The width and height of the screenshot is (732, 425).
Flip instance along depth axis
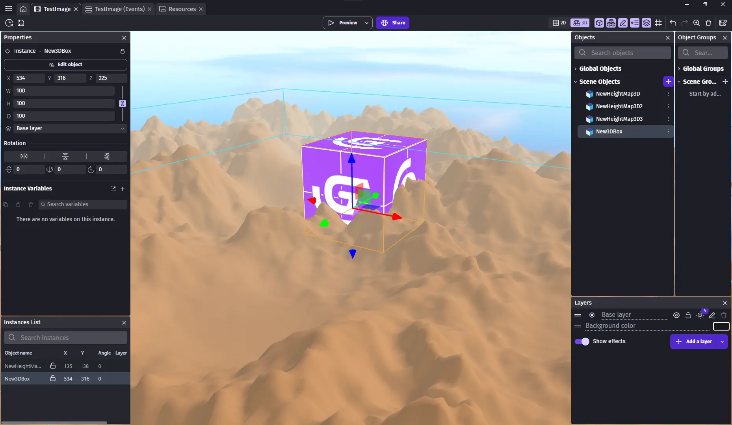(x=107, y=156)
